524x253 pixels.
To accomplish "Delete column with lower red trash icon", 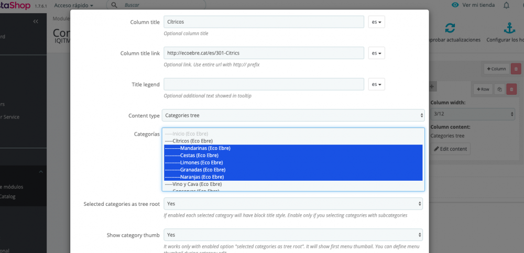I will tap(511, 89).
